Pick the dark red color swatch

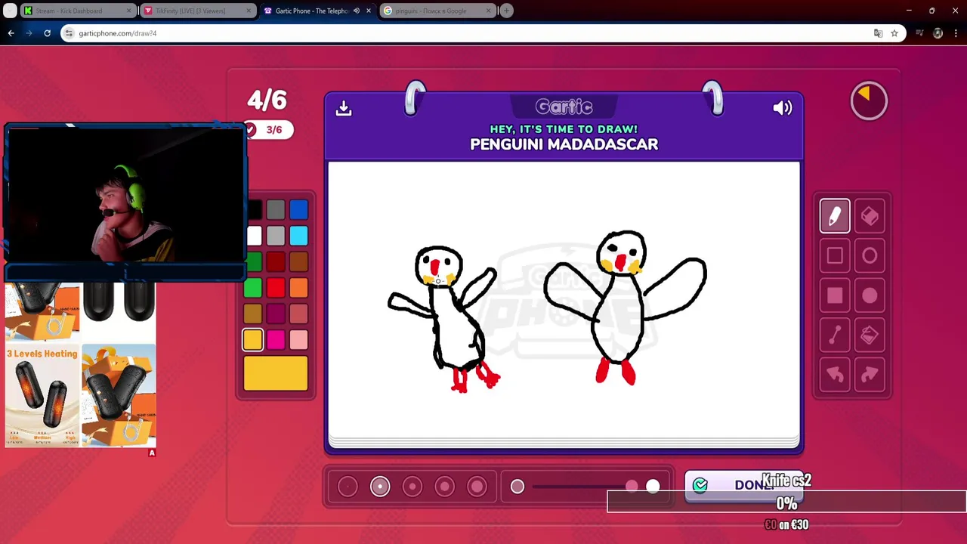(x=276, y=262)
